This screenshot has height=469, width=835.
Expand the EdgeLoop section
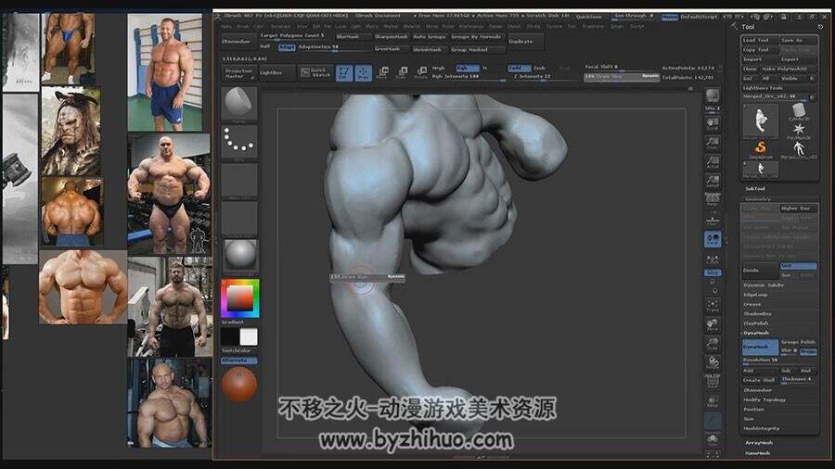[x=755, y=295]
